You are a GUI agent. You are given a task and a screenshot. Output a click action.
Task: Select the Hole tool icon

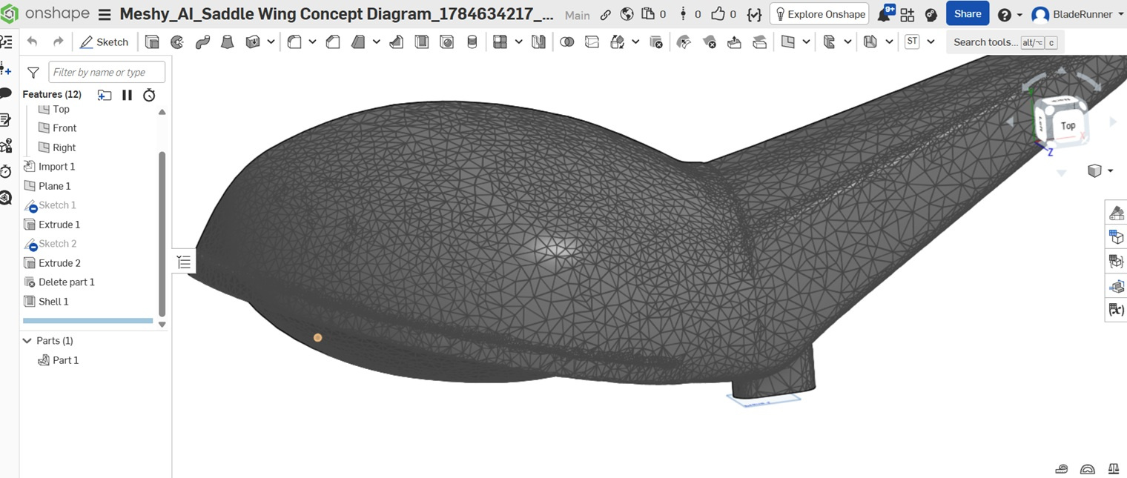pyautogui.click(x=447, y=42)
